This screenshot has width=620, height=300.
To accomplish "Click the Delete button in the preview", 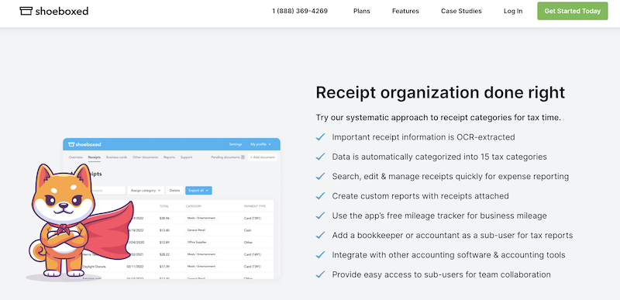I will [x=174, y=191].
